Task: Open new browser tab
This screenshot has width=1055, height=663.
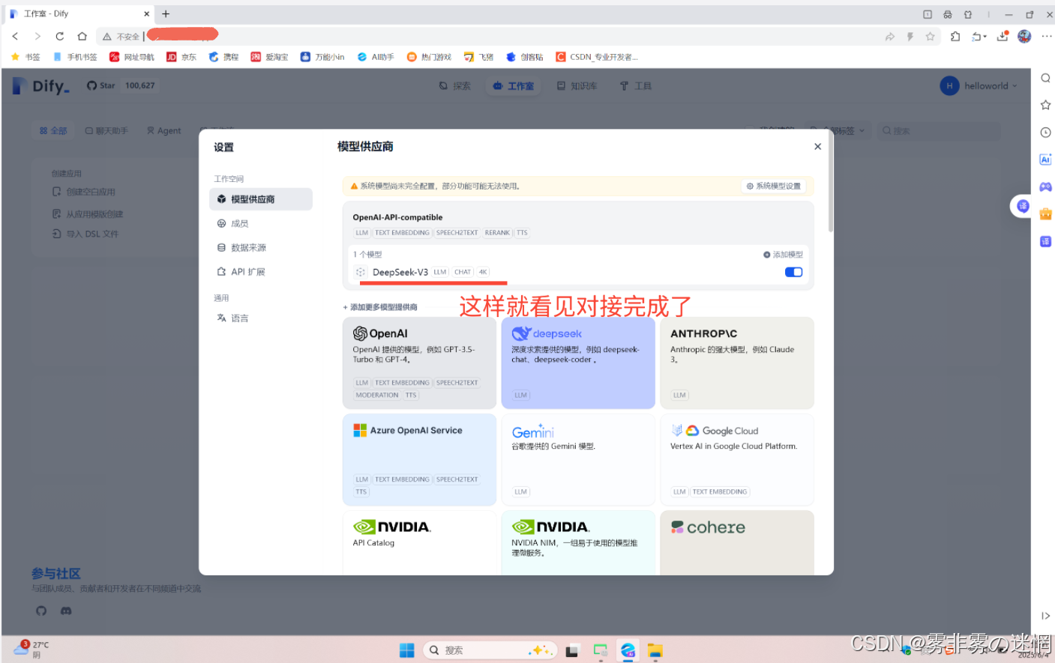Action: [166, 13]
